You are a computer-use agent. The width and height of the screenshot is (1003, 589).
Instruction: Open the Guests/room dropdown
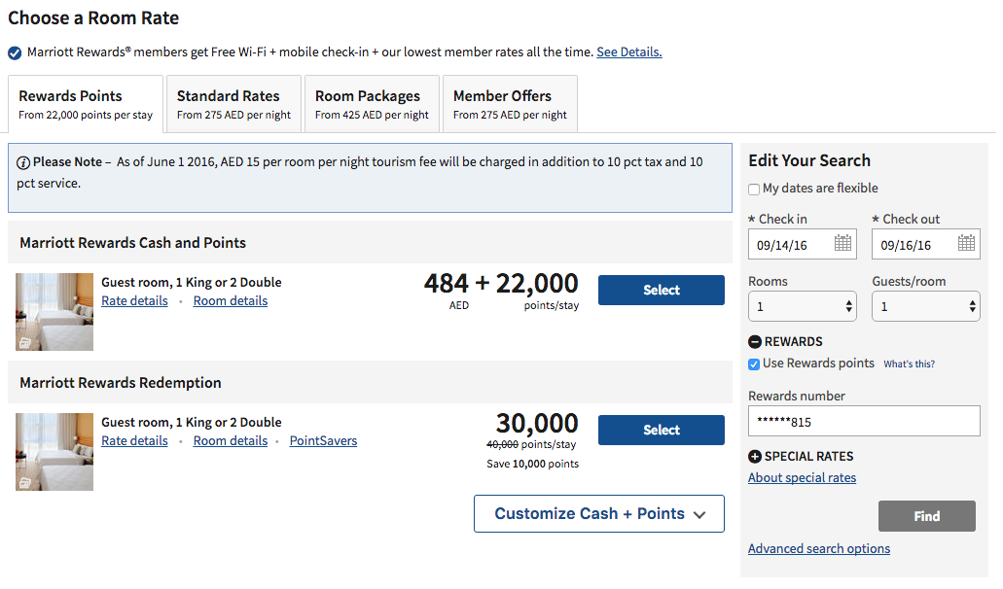click(925, 306)
